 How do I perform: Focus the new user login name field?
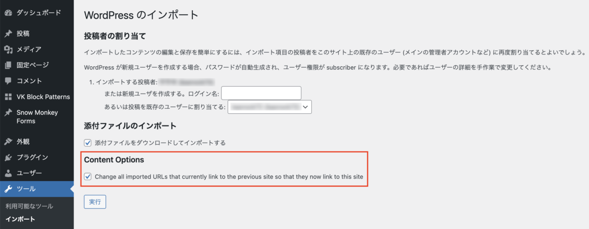click(261, 93)
